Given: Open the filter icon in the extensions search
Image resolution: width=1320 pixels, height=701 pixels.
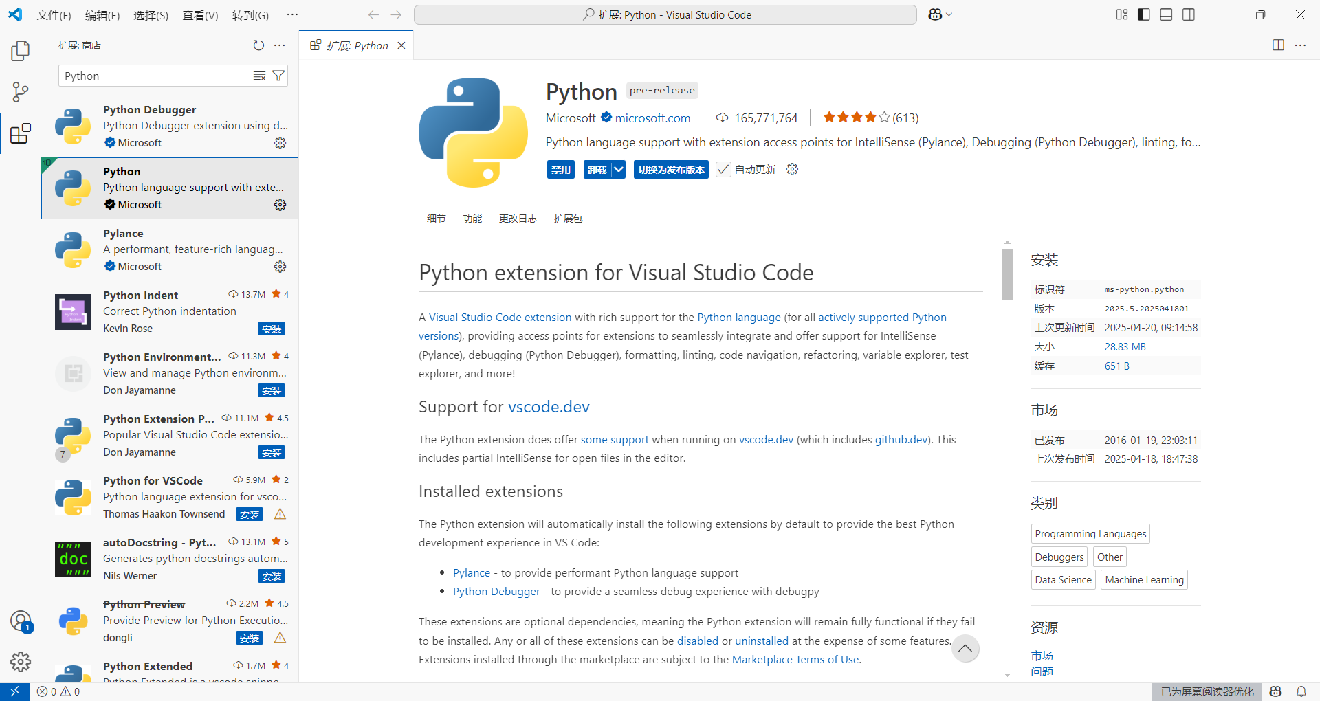Looking at the screenshot, I should click(x=278, y=76).
